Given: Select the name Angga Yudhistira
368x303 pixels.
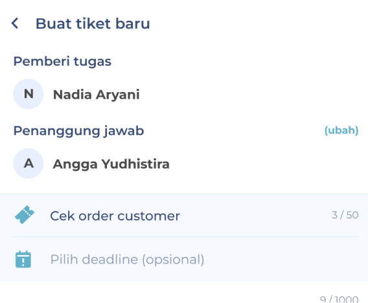Looking at the screenshot, I should [x=111, y=164].
